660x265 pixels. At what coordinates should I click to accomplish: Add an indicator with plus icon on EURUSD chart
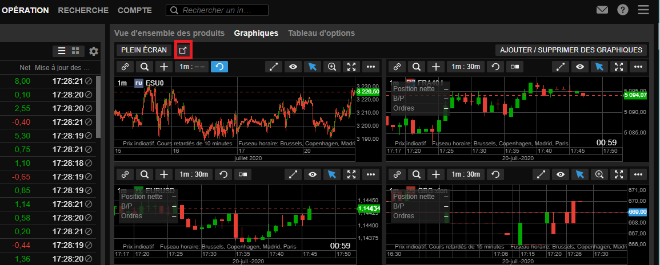(x=164, y=174)
